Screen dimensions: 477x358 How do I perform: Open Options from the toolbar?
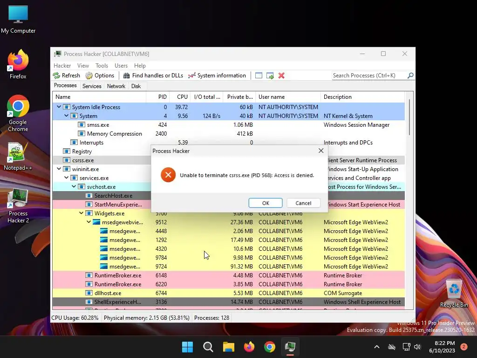(x=100, y=76)
